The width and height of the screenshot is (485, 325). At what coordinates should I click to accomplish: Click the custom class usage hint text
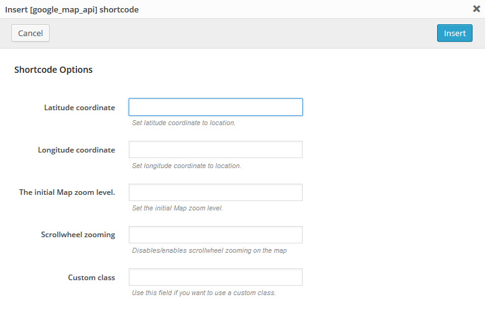pyautogui.click(x=204, y=293)
